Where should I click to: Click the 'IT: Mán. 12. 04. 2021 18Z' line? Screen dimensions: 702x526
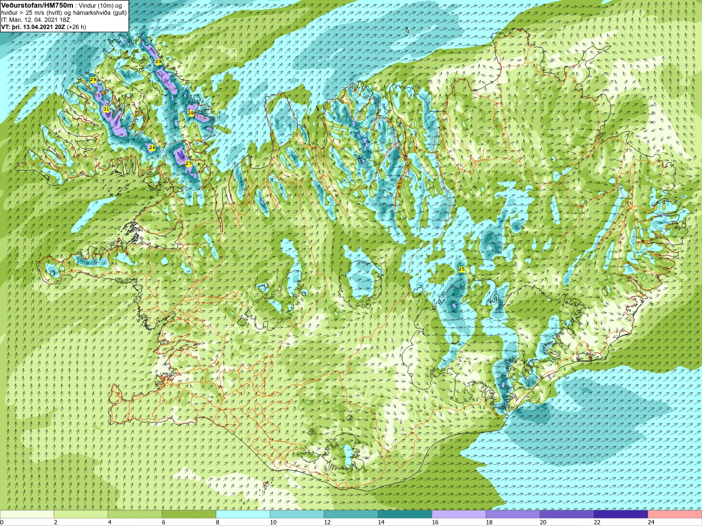(x=35, y=19)
